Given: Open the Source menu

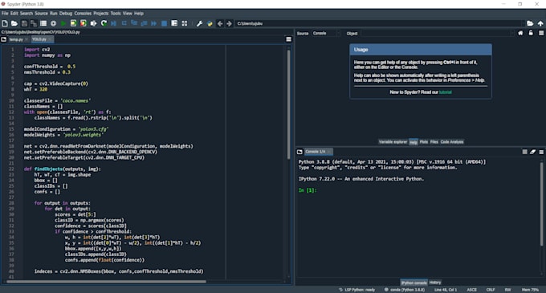Looking at the screenshot, I should pyautogui.click(x=41, y=13).
